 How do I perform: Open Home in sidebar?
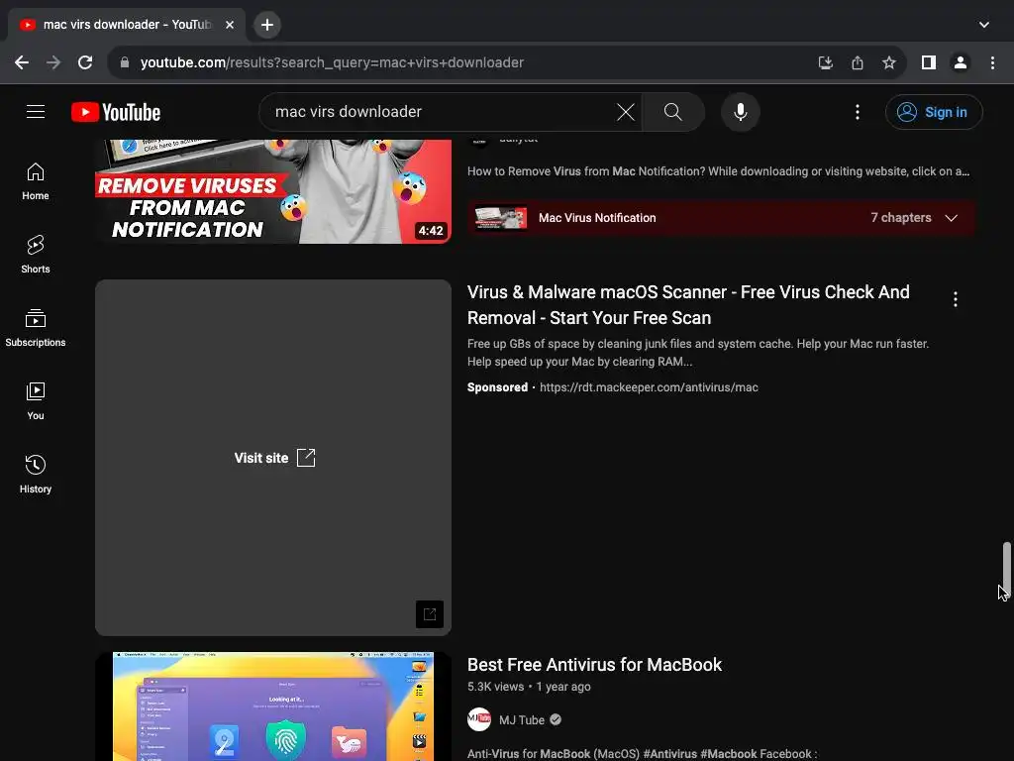click(36, 181)
